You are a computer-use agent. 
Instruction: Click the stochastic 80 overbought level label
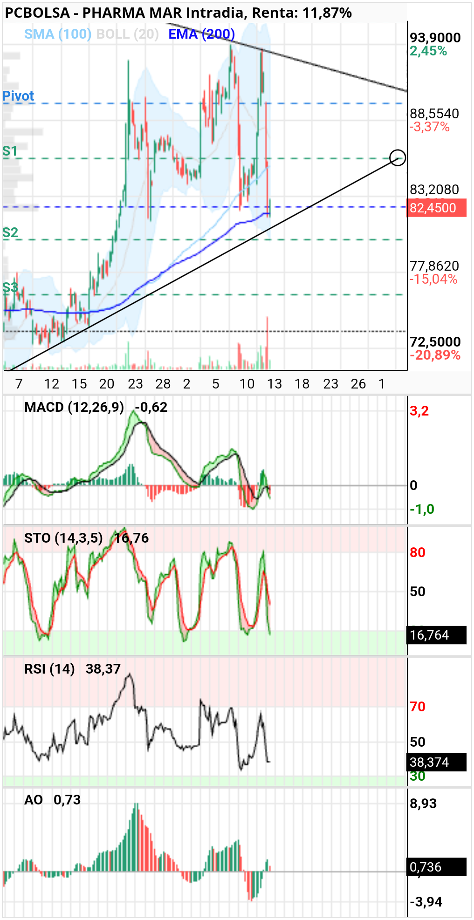(x=418, y=552)
